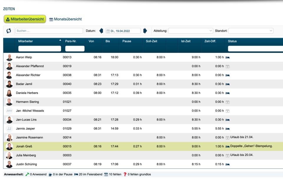Expand the Abteilung dropdown
The height and width of the screenshot is (179, 283).
(190, 31)
